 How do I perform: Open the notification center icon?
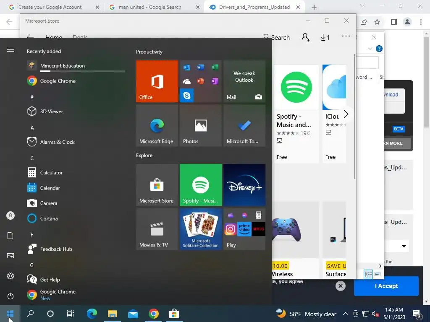pos(417,314)
